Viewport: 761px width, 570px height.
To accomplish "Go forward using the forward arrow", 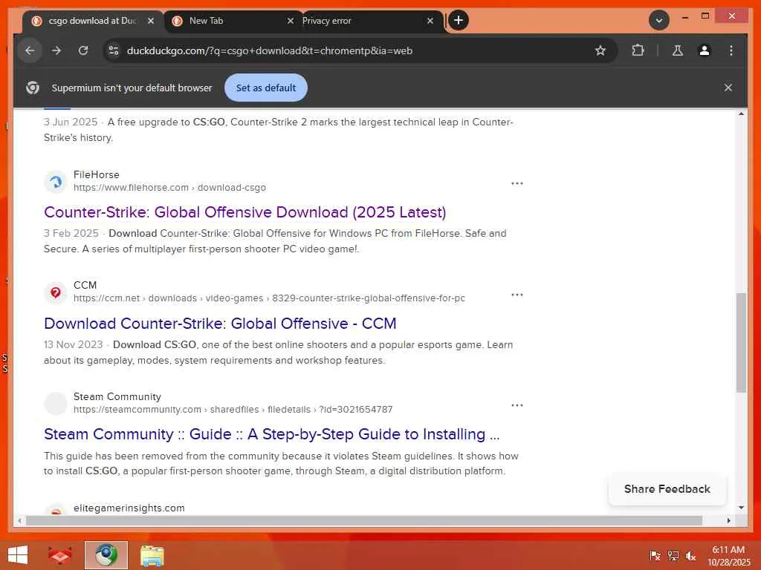I will 56,50.
